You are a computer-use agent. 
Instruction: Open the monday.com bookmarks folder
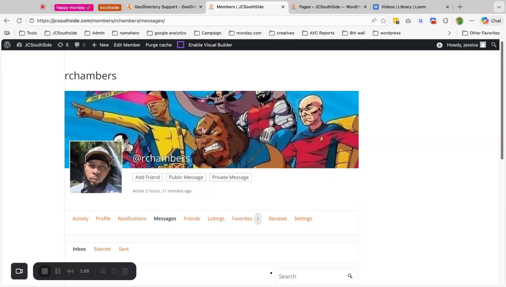point(245,33)
